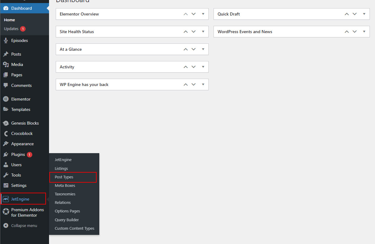This screenshot has height=244, width=375.
Task: Expand the At a Glance panel
Action: [203, 49]
